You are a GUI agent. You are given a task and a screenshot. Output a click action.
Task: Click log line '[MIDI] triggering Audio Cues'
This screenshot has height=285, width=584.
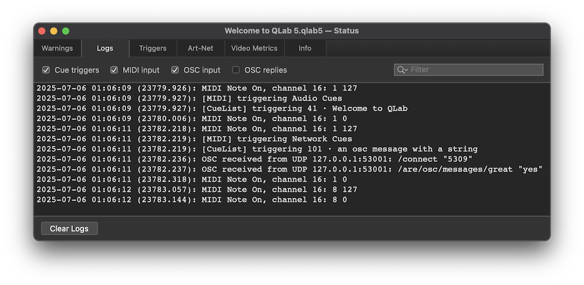point(189,98)
